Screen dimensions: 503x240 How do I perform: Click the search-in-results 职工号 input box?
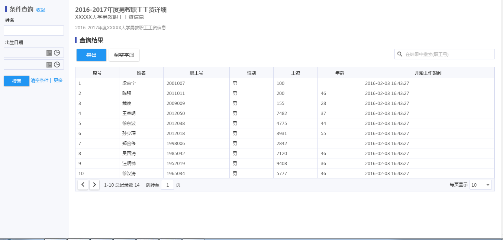click(448, 54)
